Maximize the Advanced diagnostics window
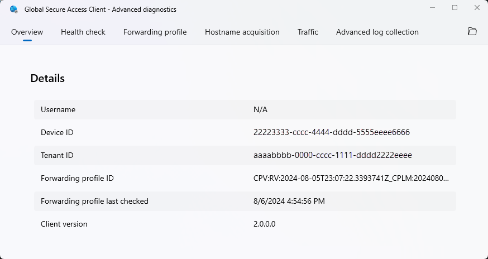The image size is (488, 259). click(x=454, y=8)
